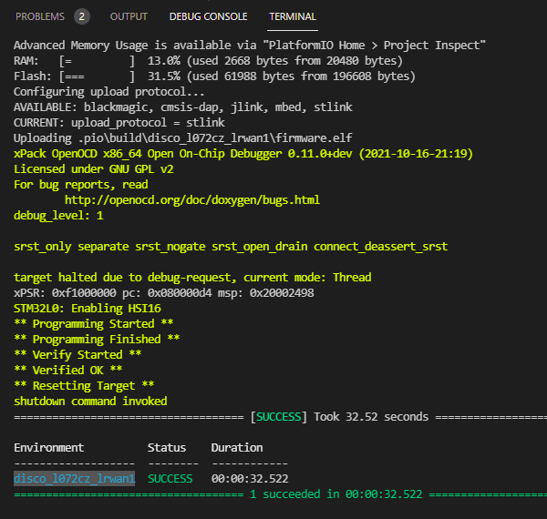Click the [SUCCESS] label in brackets
Viewport: 547px width, 519px height.
point(279,417)
